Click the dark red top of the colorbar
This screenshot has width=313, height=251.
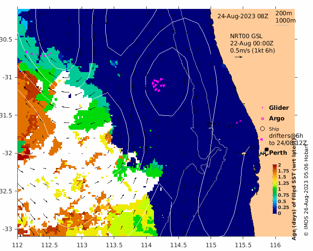click(x=275, y=166)
